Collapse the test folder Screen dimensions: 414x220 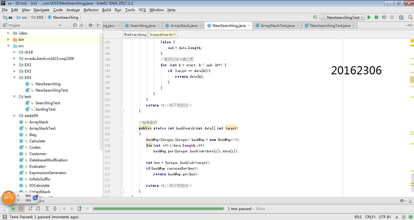pos(14,97)
